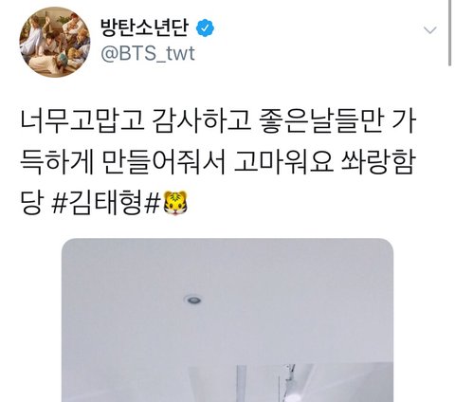
Task: Click the top-left corner of the photo
Action: tap(68, 245)
